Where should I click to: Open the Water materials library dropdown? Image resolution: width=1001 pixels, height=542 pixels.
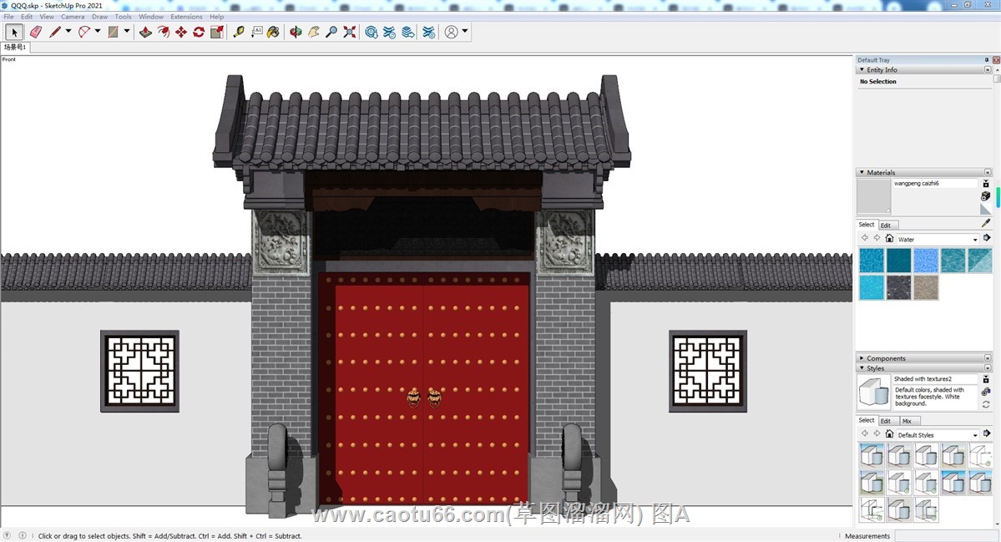(x=975, y=240)
